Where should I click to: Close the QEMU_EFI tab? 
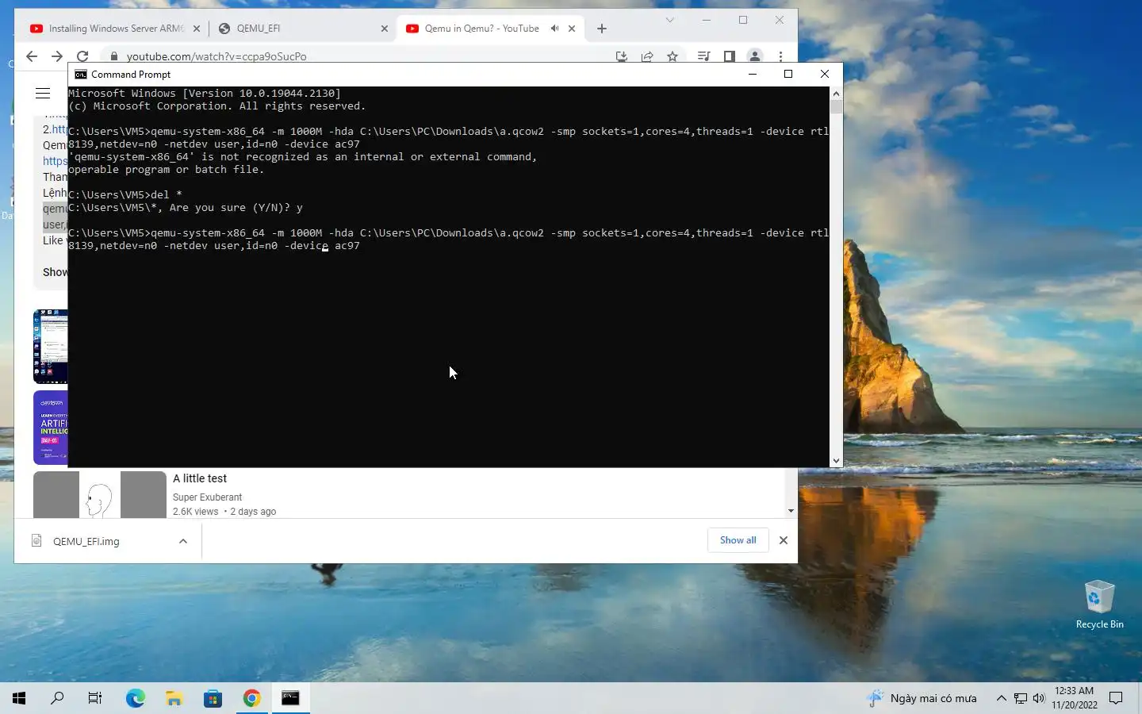click(385, 29)
